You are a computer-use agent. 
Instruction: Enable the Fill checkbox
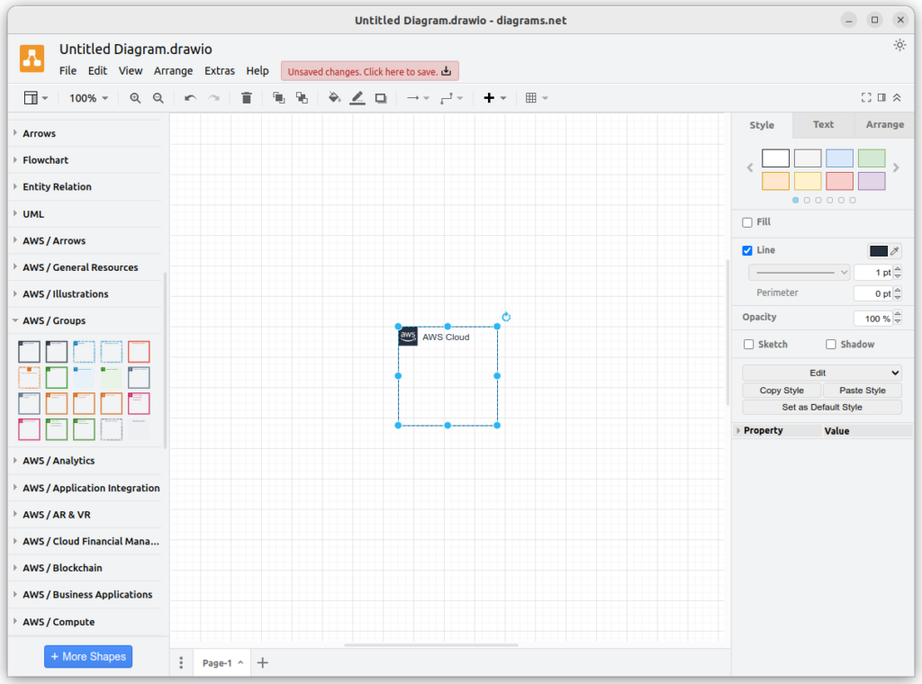(747, 221)
